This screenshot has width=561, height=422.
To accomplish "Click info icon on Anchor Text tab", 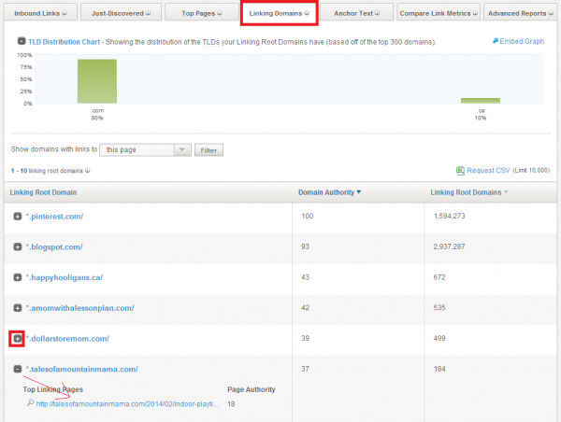I will coord(377,13).
